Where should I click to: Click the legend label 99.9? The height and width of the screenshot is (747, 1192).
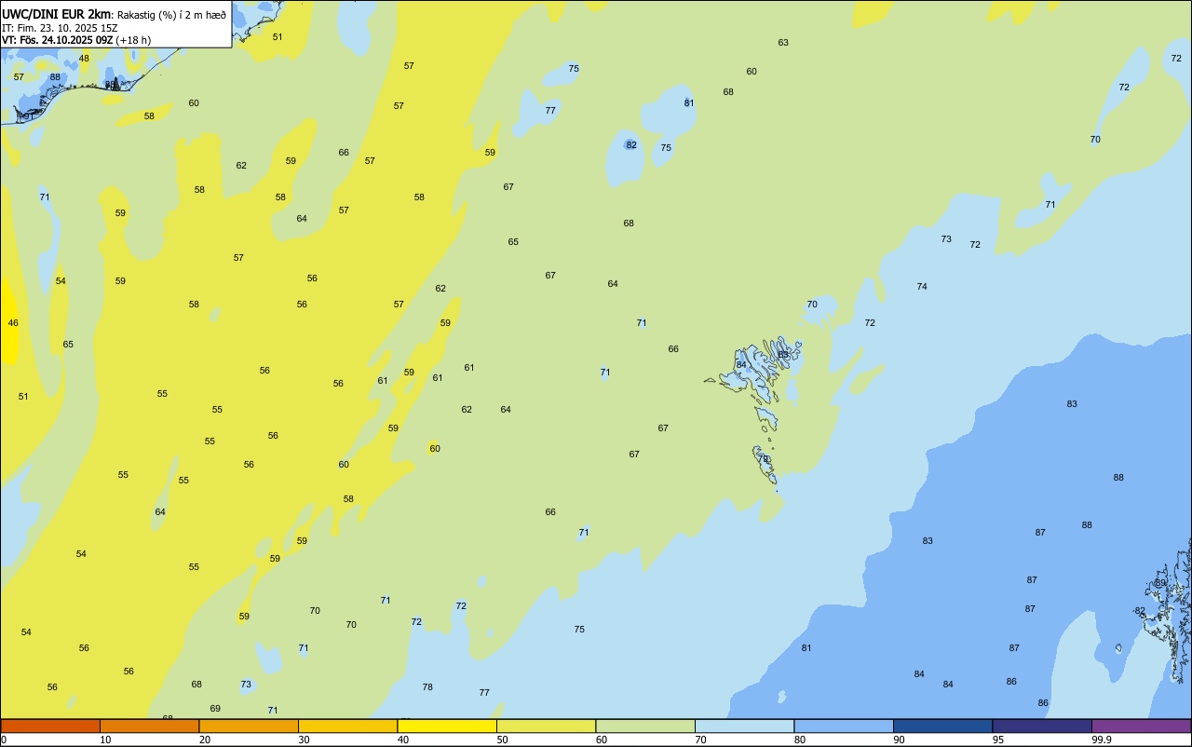1101,740
